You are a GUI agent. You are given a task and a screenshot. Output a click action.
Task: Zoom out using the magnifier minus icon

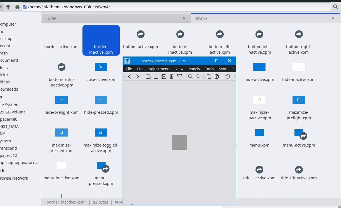198,76
